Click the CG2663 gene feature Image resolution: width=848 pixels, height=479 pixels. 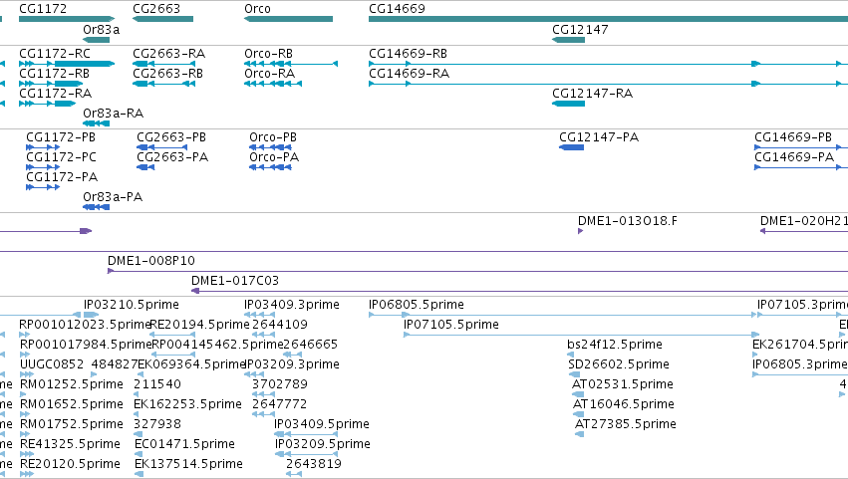[x=162, y=19]
